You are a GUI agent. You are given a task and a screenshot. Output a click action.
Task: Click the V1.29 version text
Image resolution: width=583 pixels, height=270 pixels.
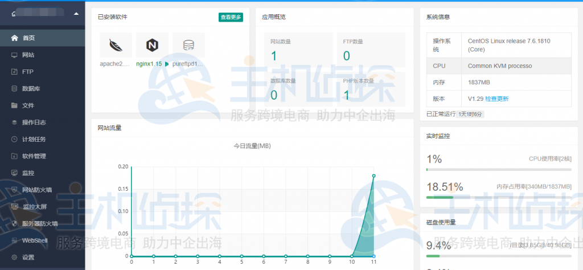(475, 99)
